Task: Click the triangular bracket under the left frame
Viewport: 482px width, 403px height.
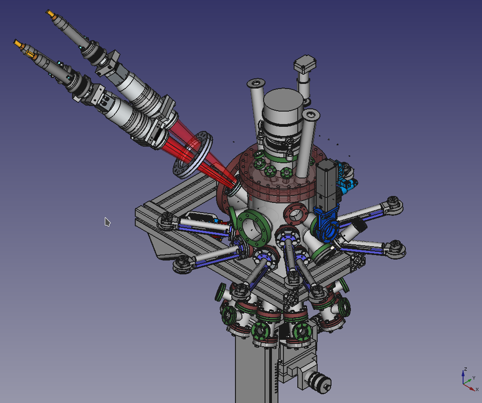Action: tap(159, 245)
